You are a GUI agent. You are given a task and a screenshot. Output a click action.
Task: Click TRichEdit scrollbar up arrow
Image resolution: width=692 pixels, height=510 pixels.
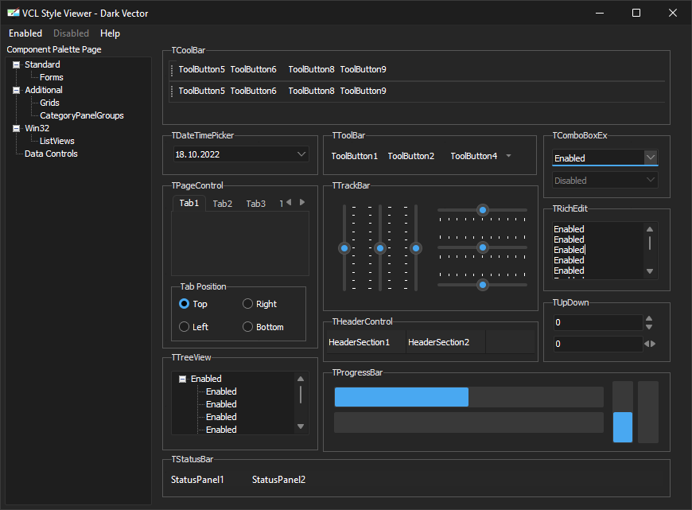coord(650,229)
